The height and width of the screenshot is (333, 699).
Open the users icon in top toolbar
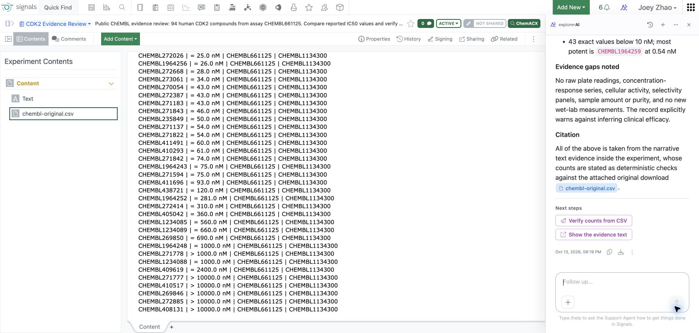click(x=324, y=7)
